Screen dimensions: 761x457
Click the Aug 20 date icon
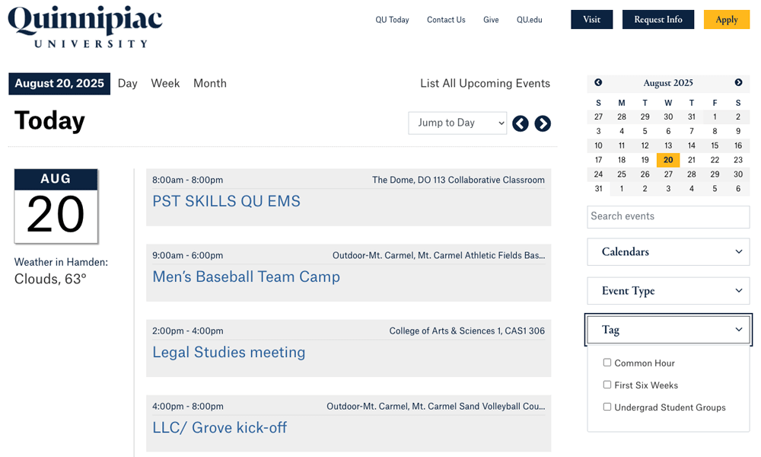tap(56, 206)
